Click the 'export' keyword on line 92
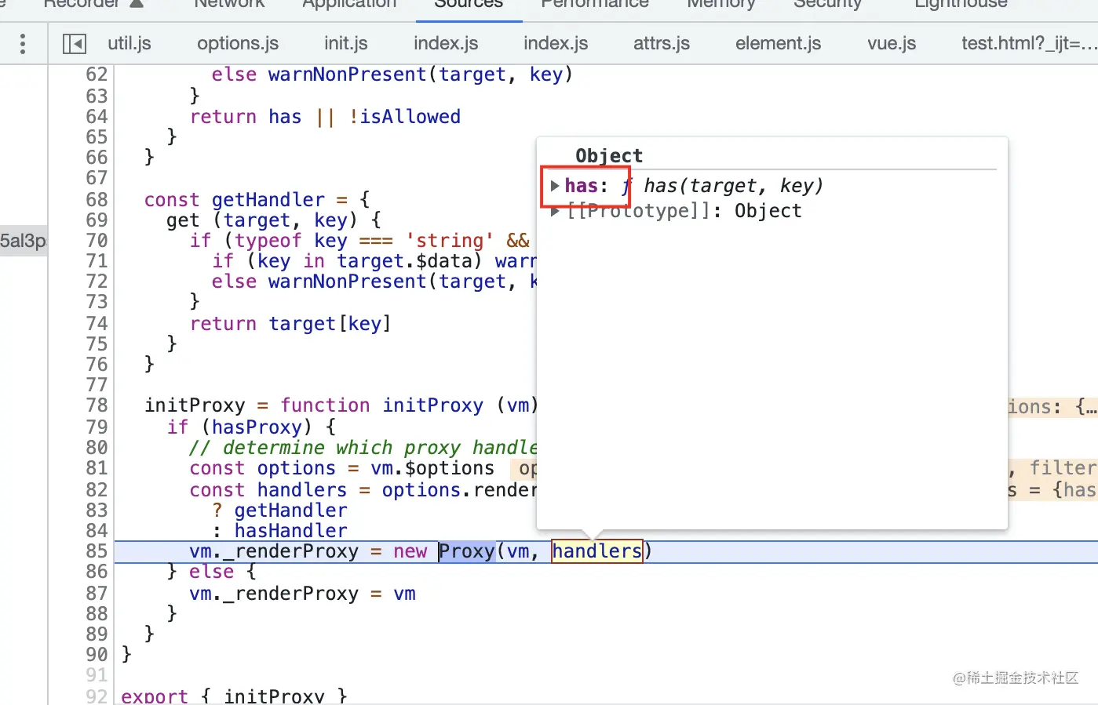The width and height of the screenshot is (1098, 705). point(155,696)
